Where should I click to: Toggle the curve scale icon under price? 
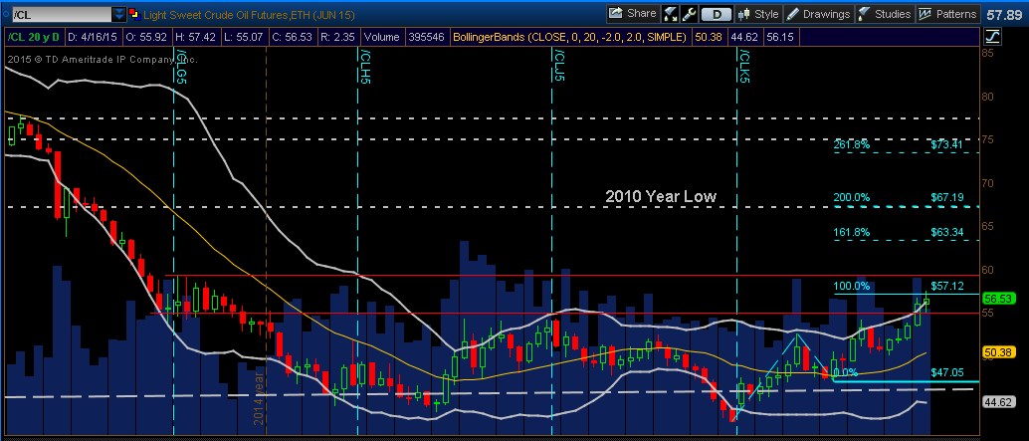pos(993,38)
